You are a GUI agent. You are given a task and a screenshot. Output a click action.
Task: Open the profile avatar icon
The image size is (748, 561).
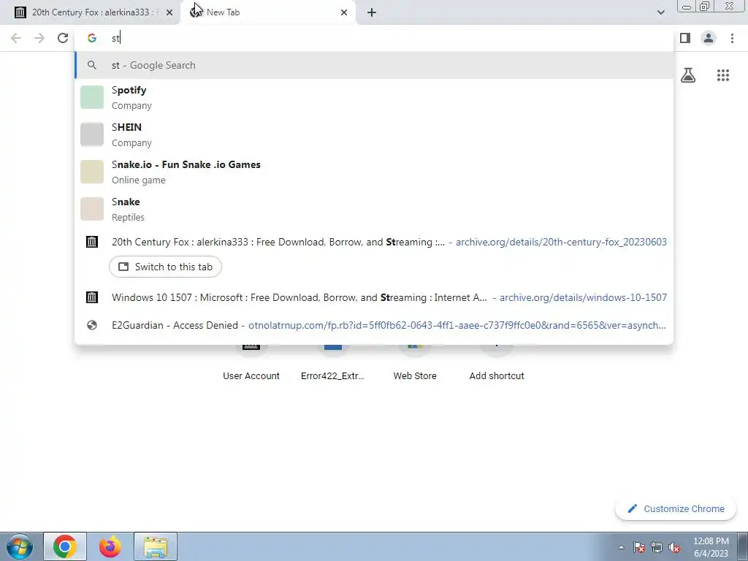click(x=709, y=38)
